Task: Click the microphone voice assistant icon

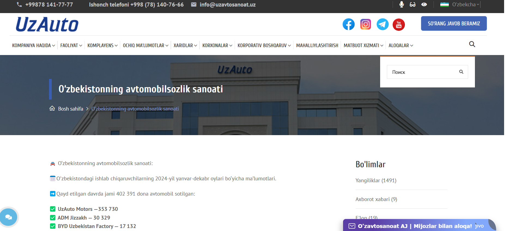Action: tap(401, 4)
